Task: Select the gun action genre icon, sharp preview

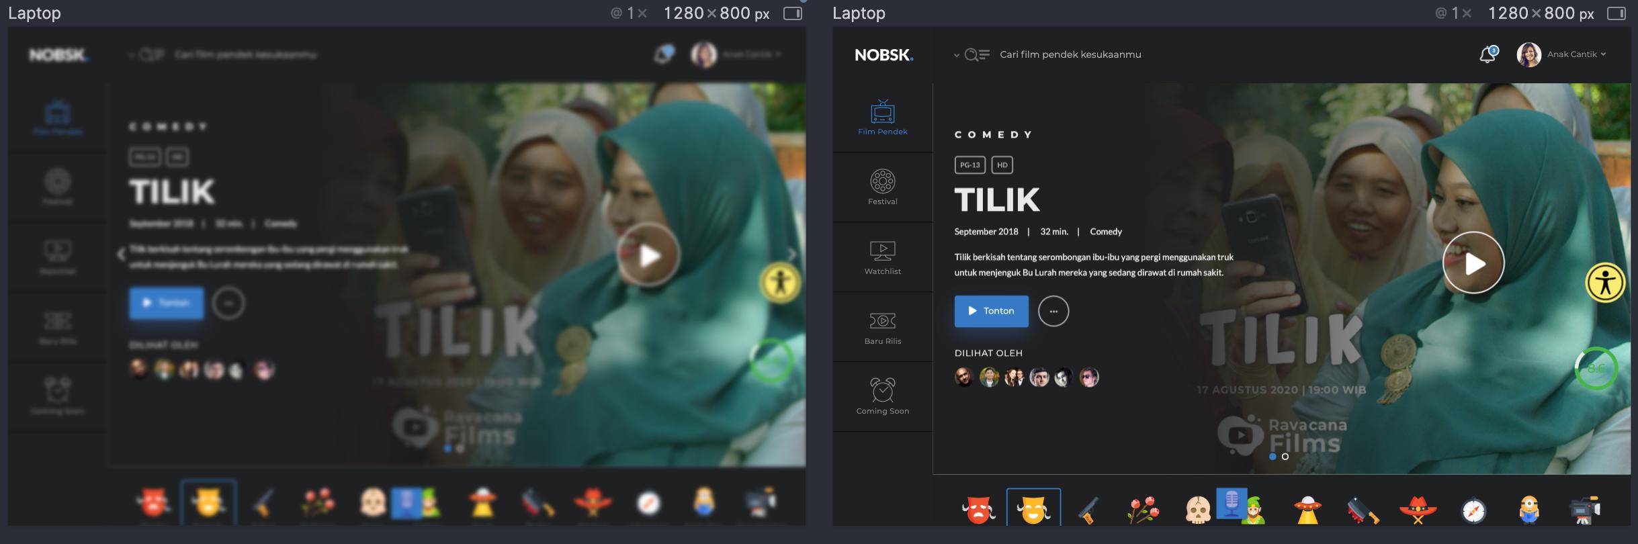Action: click(x=1088, y=510)
